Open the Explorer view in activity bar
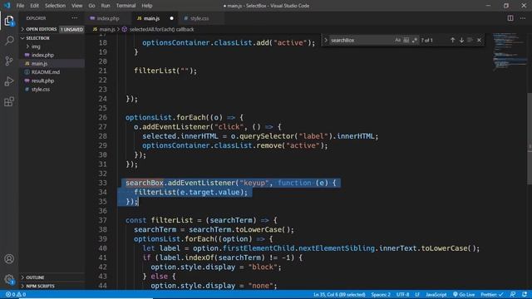 [9, 21]
